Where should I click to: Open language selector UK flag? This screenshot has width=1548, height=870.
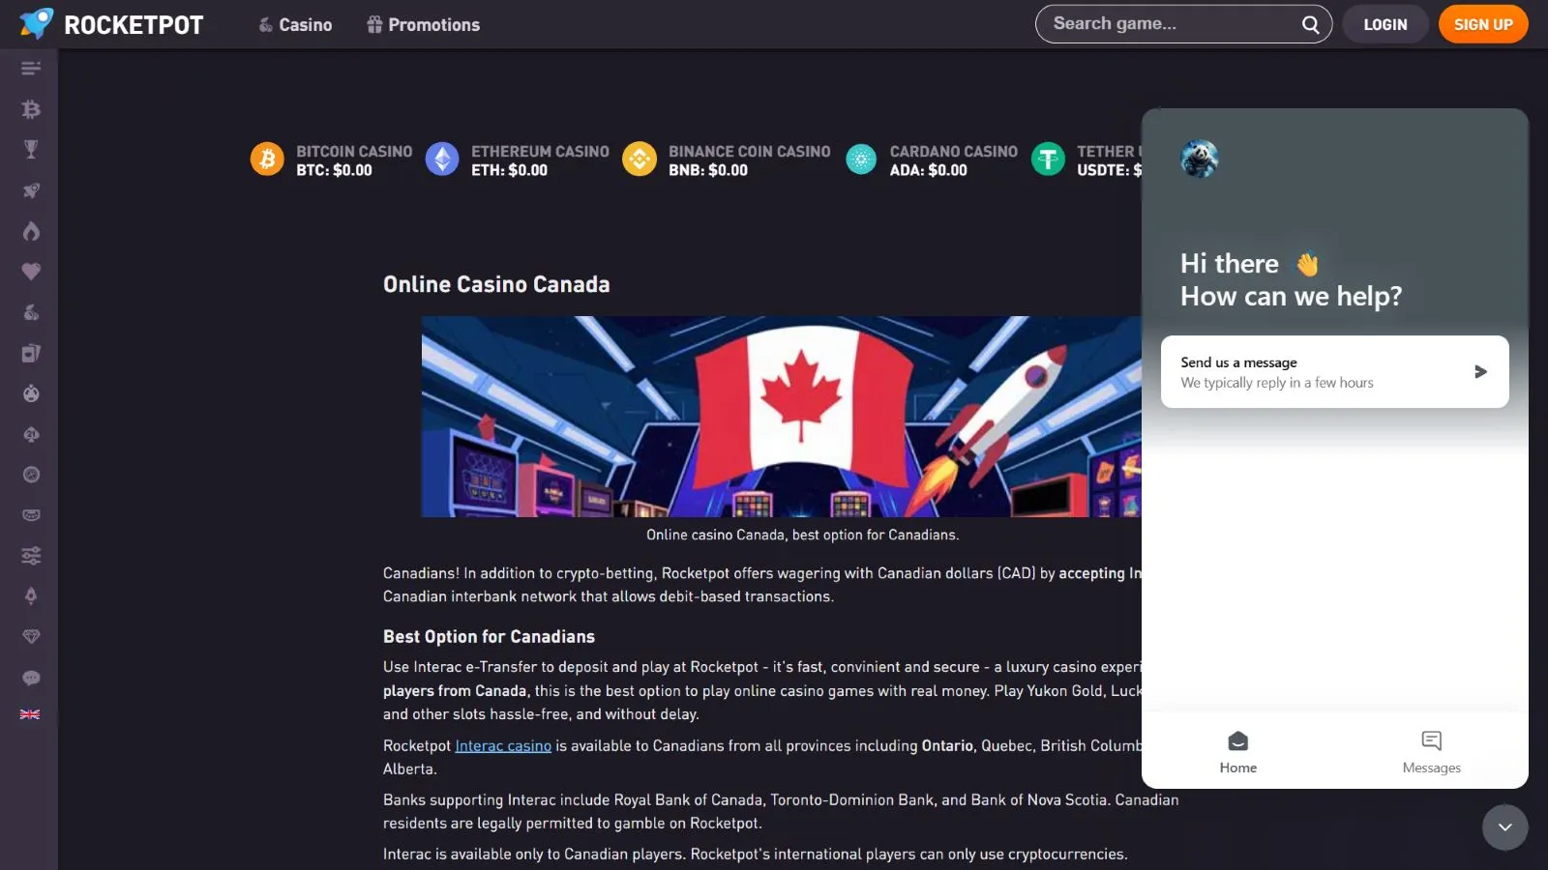pos(30,714)
